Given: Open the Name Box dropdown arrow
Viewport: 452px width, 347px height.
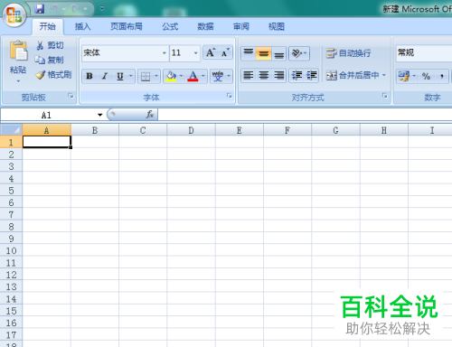Looking at the screenshot, I should point(99,115).
